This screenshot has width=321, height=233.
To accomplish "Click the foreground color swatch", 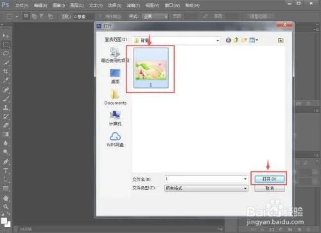I will point(4,221).
